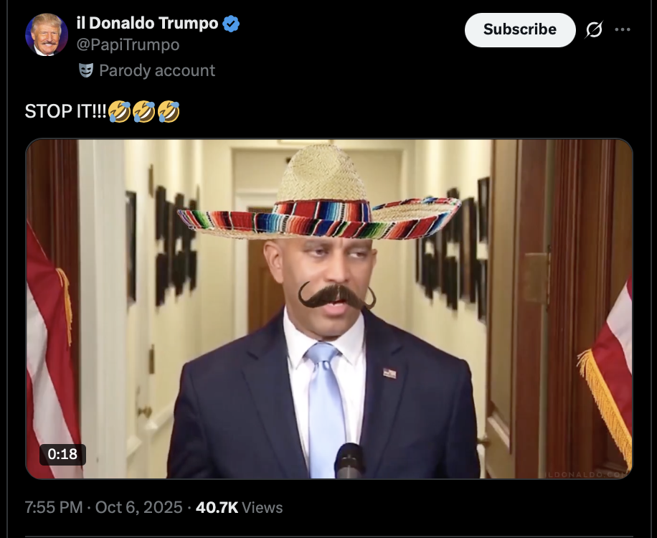Select the STOP IT!!! post text
Viewport: 657px width, 538px height.
66,111
